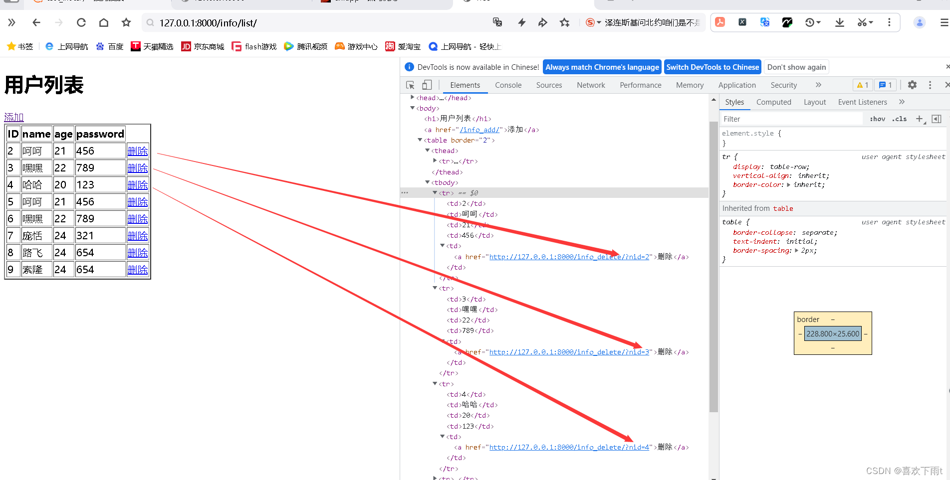Open the 腾讯视频 bookmark
The height and width of the screenshot is (480, 950).
pos(306,46)
